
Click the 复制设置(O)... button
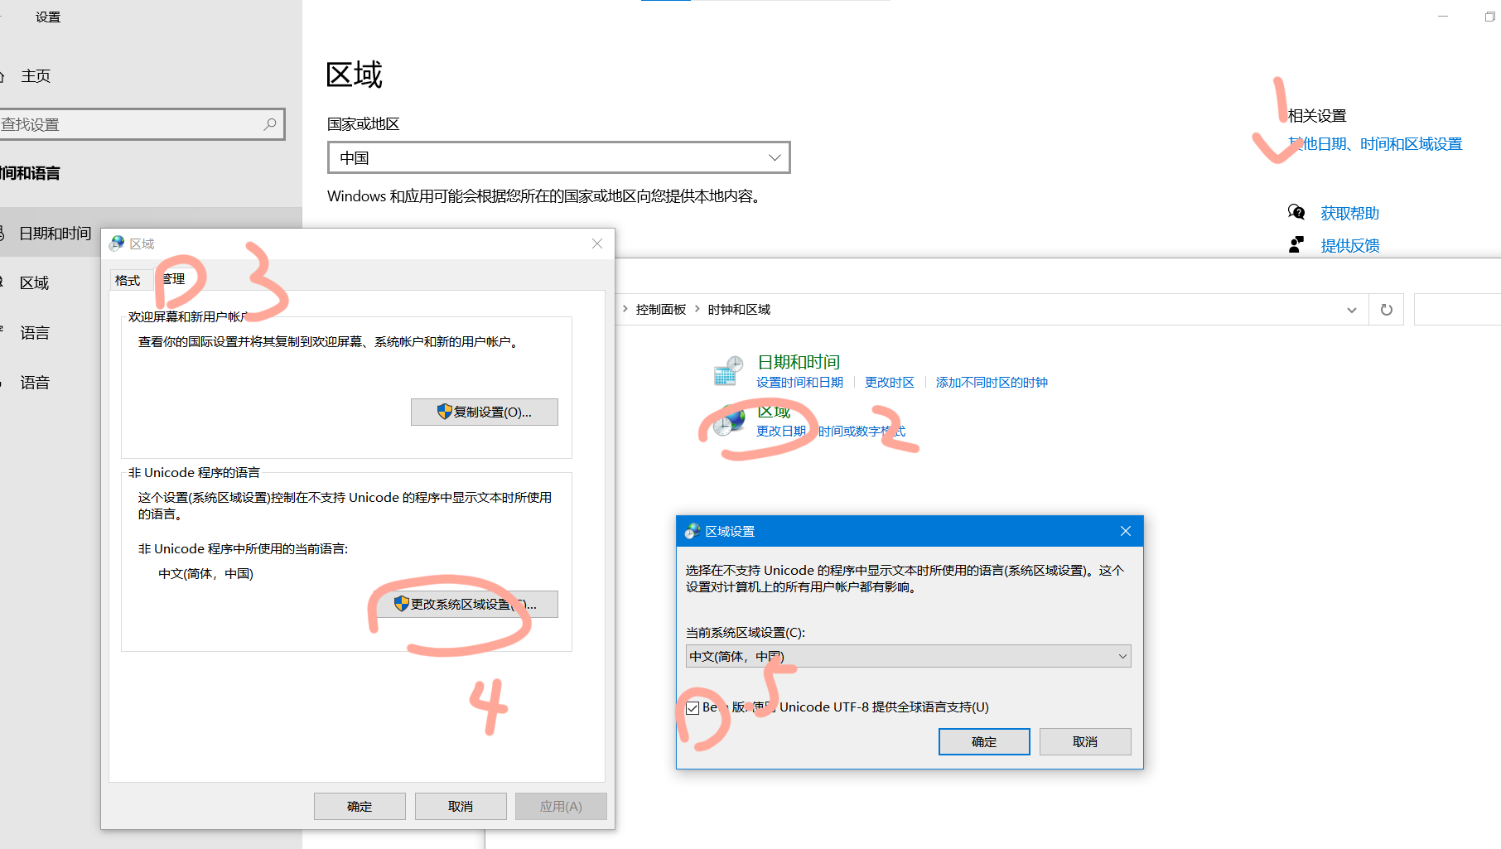(x=485, y=412)
